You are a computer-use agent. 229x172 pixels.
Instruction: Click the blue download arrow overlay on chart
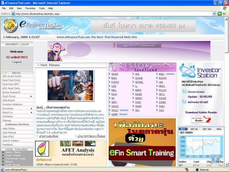[x=216, y=159]
